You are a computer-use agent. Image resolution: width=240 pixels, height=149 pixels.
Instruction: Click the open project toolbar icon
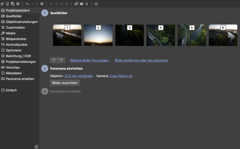point(7,4)
